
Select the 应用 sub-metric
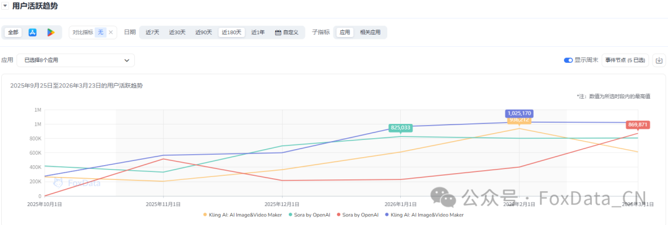345,32
